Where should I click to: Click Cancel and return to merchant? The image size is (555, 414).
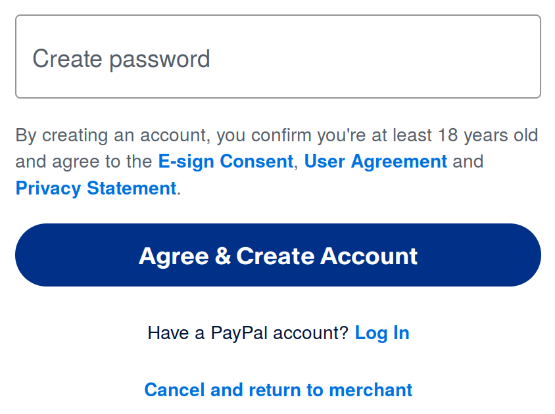[278, 390]
